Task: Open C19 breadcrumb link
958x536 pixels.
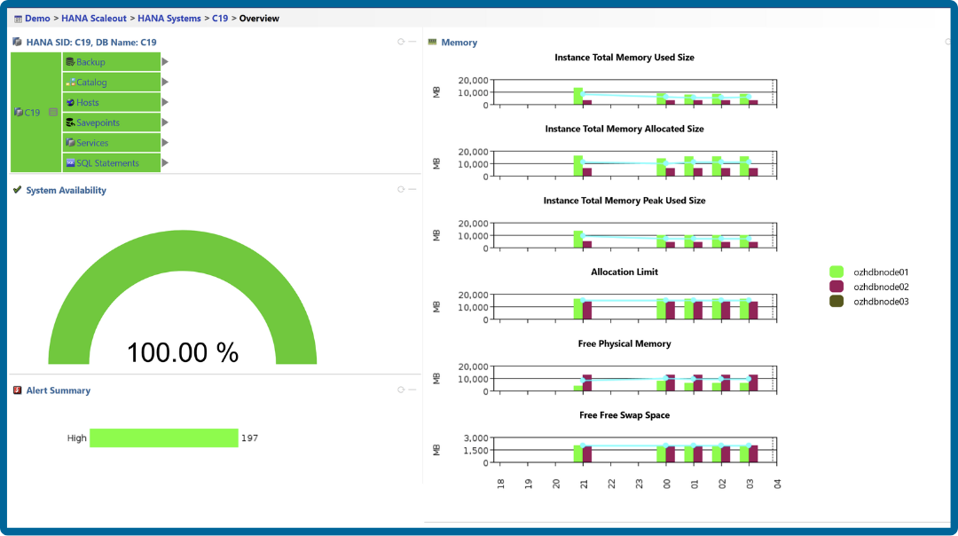Action: coord(220,19)
